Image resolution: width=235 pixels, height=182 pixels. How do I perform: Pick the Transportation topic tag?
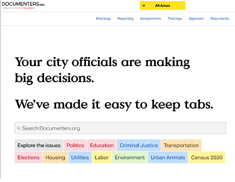[181, 145]
